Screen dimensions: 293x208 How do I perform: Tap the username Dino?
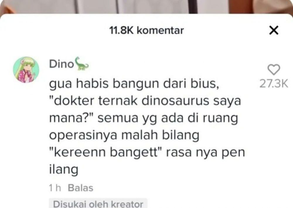(x=62, y=64)
